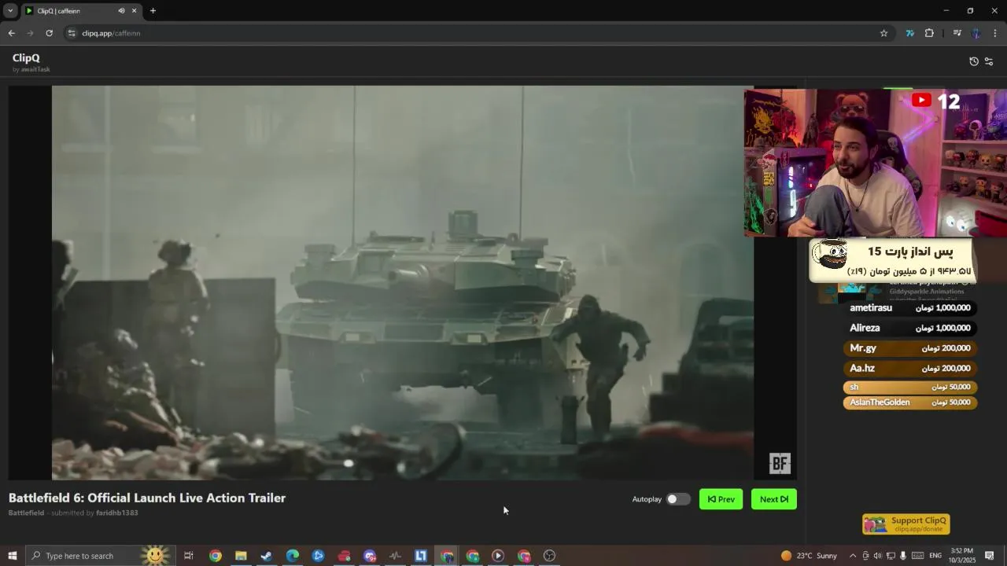Close the ClipQ browser tab
The image size is (1007, 566).
click(134, 11)
